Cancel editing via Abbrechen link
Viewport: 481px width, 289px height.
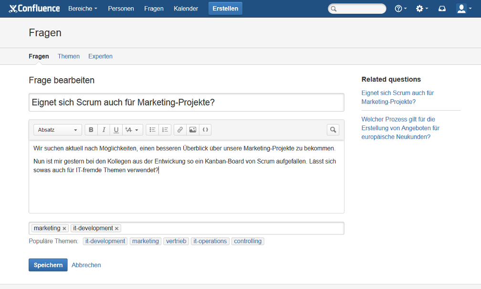click(x=86, y=265)
